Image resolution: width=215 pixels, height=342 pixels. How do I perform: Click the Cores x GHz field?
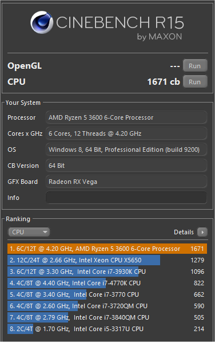tap(126, 133)
